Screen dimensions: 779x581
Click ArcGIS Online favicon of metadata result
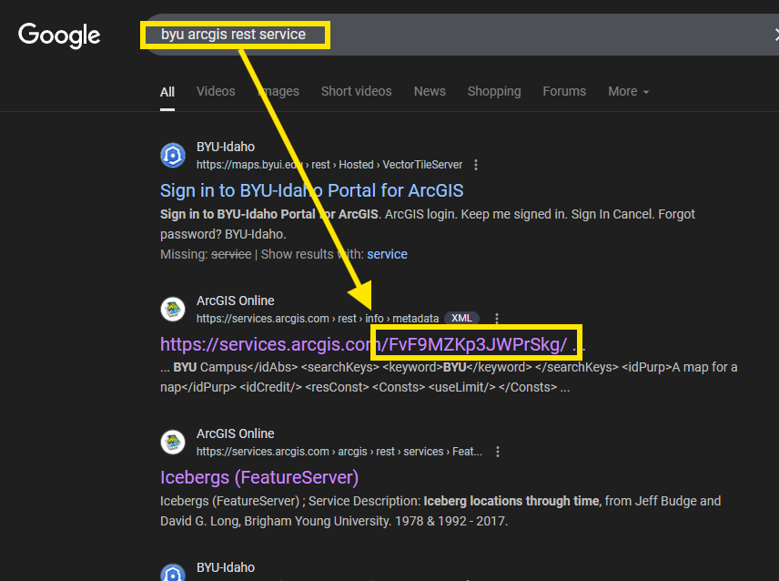(x=173, y=309)
